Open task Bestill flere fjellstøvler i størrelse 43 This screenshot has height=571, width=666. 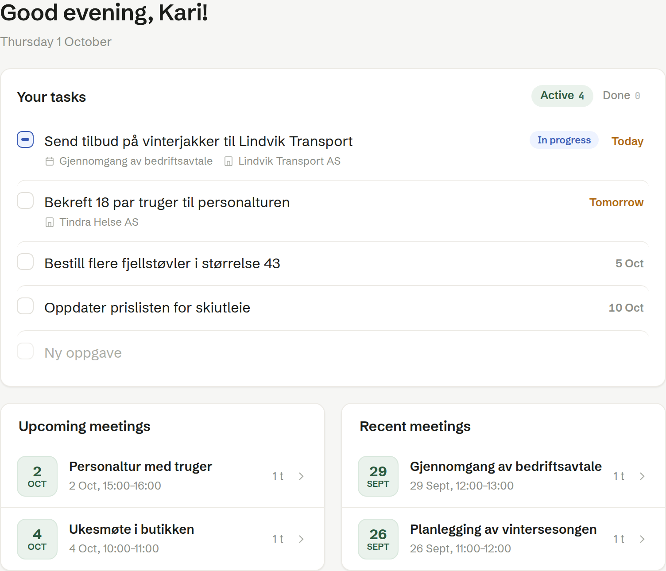pyautogui.click(x=162, y=263)
